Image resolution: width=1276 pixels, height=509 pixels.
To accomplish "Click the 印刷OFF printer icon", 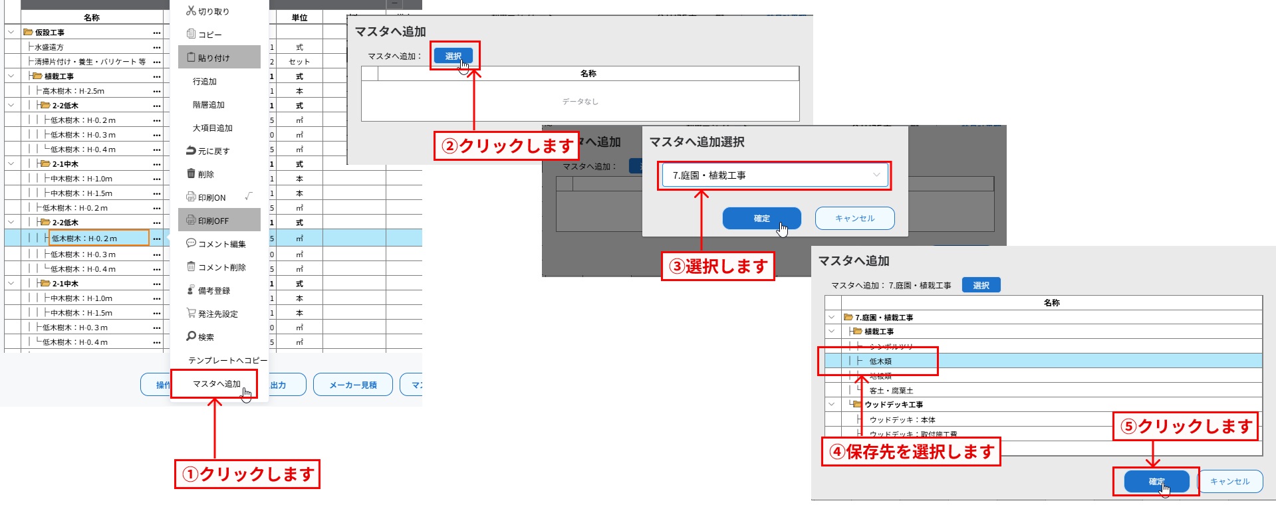I will point(191,221).
